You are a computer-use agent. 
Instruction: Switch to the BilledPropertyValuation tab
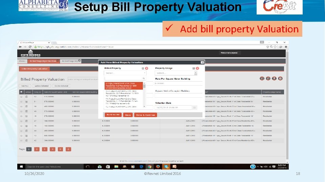[x=43, y=61]
